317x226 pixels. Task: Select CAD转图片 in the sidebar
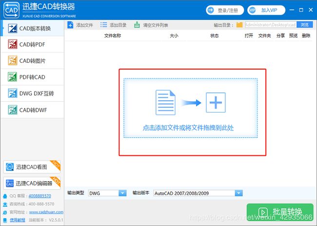[x=32, y=61]
